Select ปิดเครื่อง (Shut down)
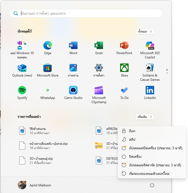 tap(152, 156)
